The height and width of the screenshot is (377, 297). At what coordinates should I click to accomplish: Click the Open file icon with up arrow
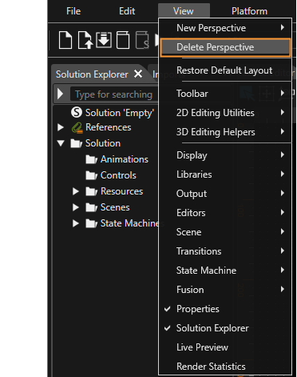pyautogui.click(x=85, y=40)
